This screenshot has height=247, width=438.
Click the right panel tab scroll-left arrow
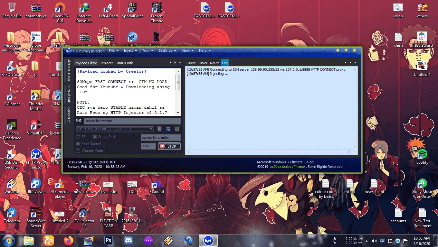(346, 62)
